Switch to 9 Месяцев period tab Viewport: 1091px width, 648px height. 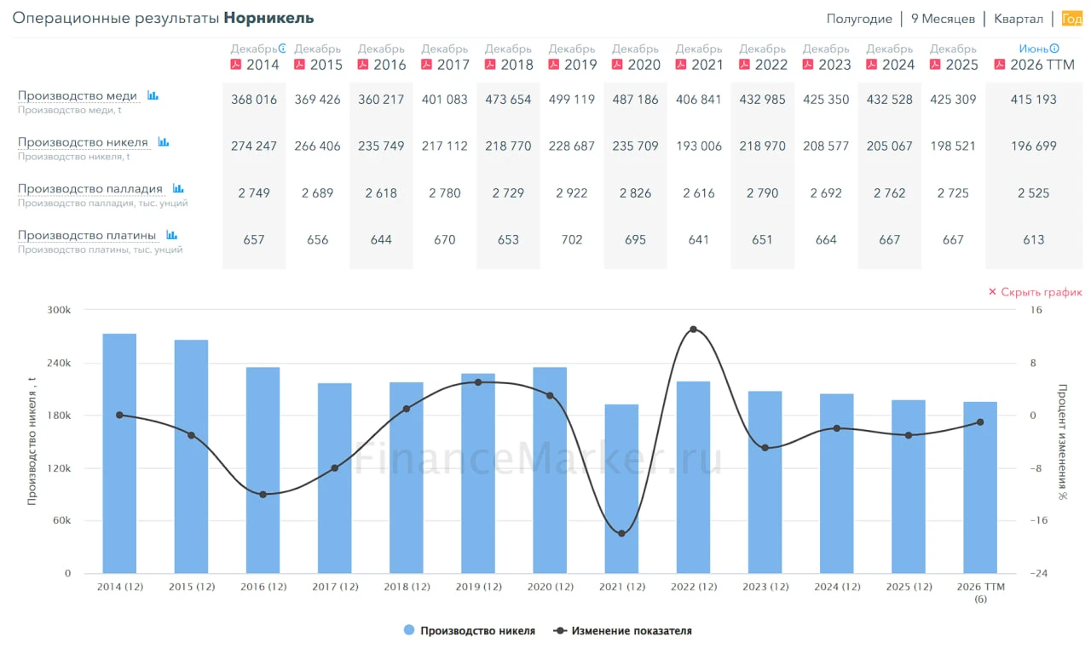coord(943,19)
